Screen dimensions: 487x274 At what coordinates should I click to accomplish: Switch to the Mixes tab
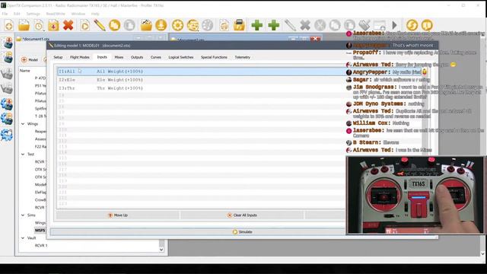(119, 57)
